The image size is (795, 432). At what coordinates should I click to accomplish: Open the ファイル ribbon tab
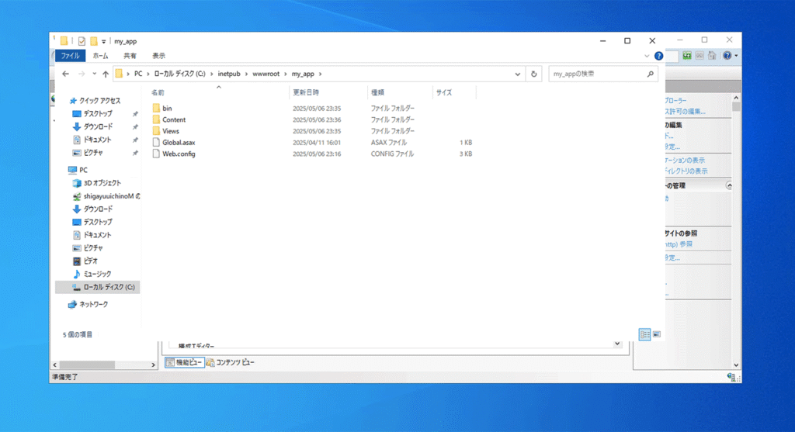(70, 56)
